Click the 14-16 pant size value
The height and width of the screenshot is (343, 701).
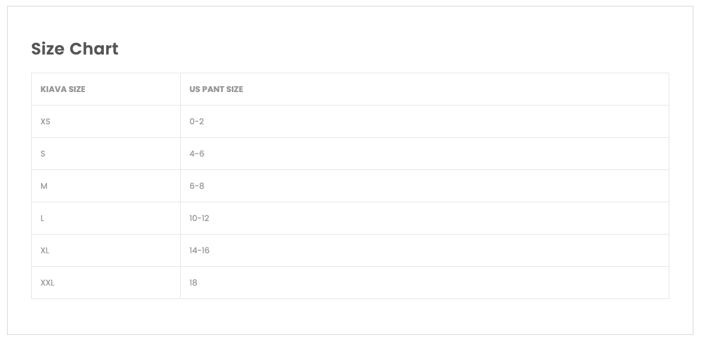tap(199, 250)
